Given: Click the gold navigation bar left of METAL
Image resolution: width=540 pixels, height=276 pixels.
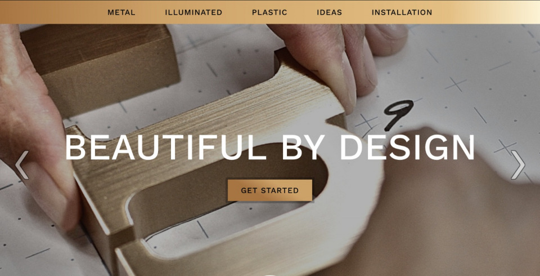Looking at the screenshot, I should (52, 12).
